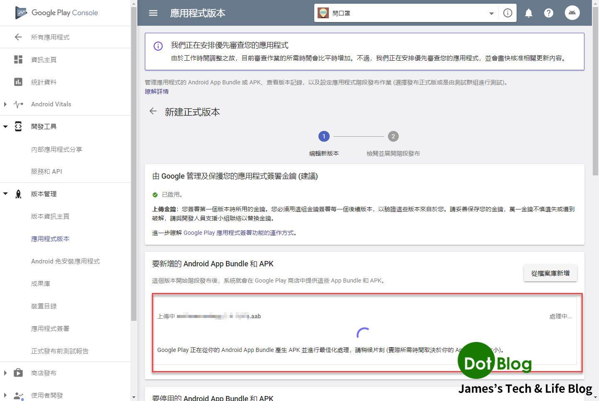This screenshot has height=401, width=599.
Task: Click the back arrow next to 新建正式版本
Action: (x=153, y=111)
